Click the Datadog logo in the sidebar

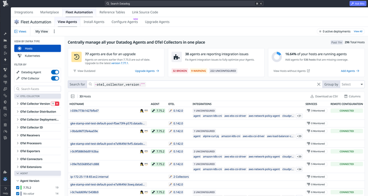coord(5,4)
